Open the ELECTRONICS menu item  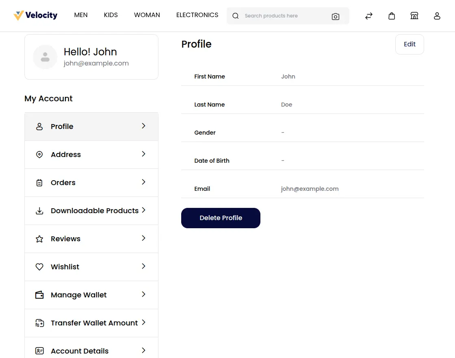[x=197, y=15]
